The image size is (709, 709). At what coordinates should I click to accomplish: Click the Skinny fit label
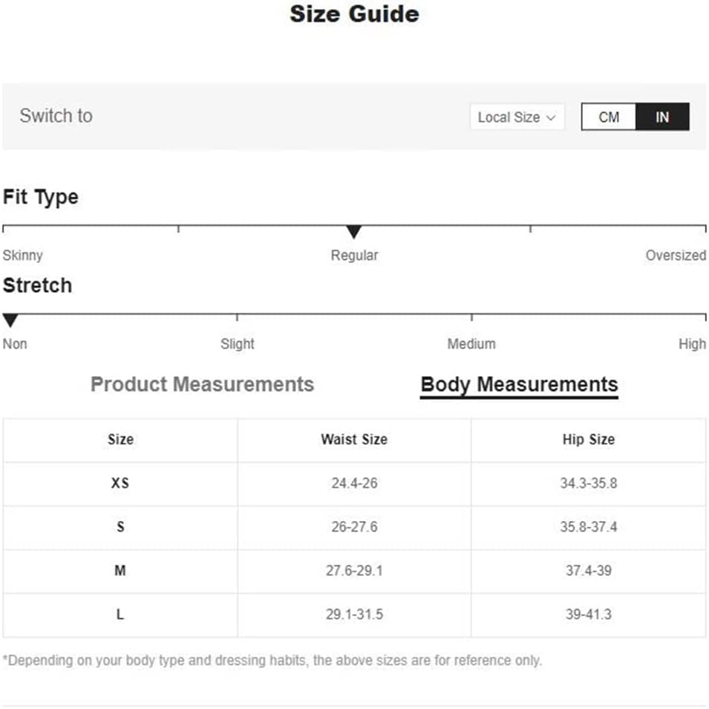[x=22, y=256]
